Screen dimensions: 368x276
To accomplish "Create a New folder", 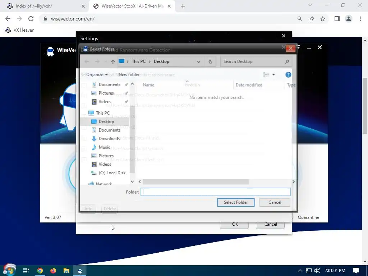I will tap(129, 75).
